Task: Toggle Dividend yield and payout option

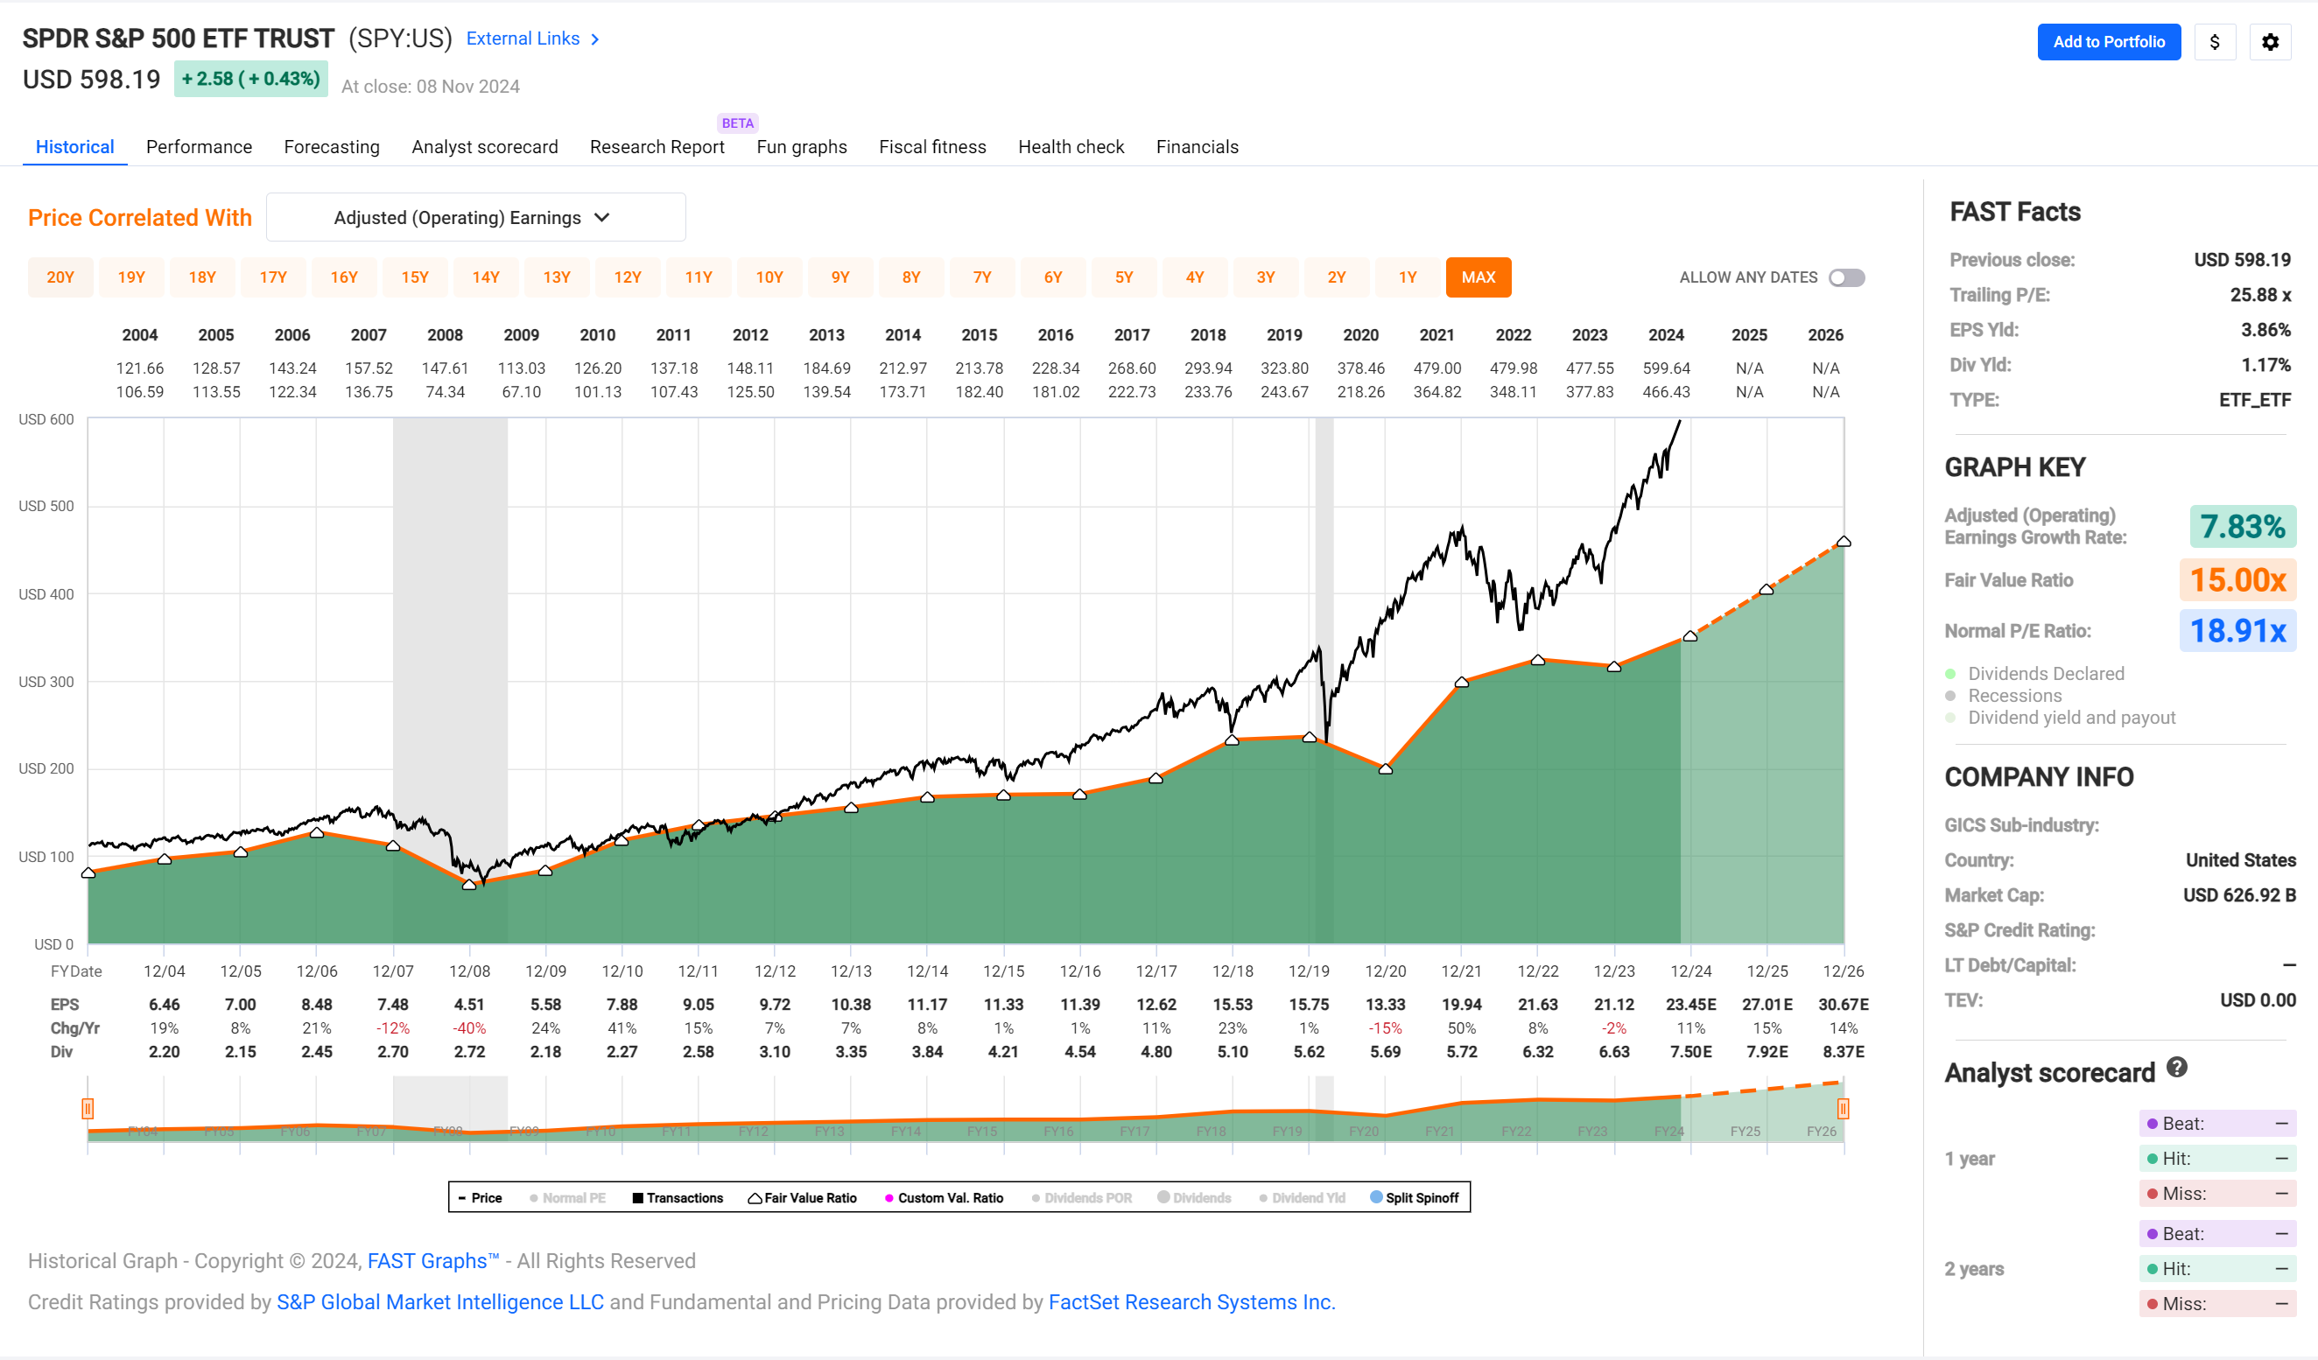Action: [2061, 719]
